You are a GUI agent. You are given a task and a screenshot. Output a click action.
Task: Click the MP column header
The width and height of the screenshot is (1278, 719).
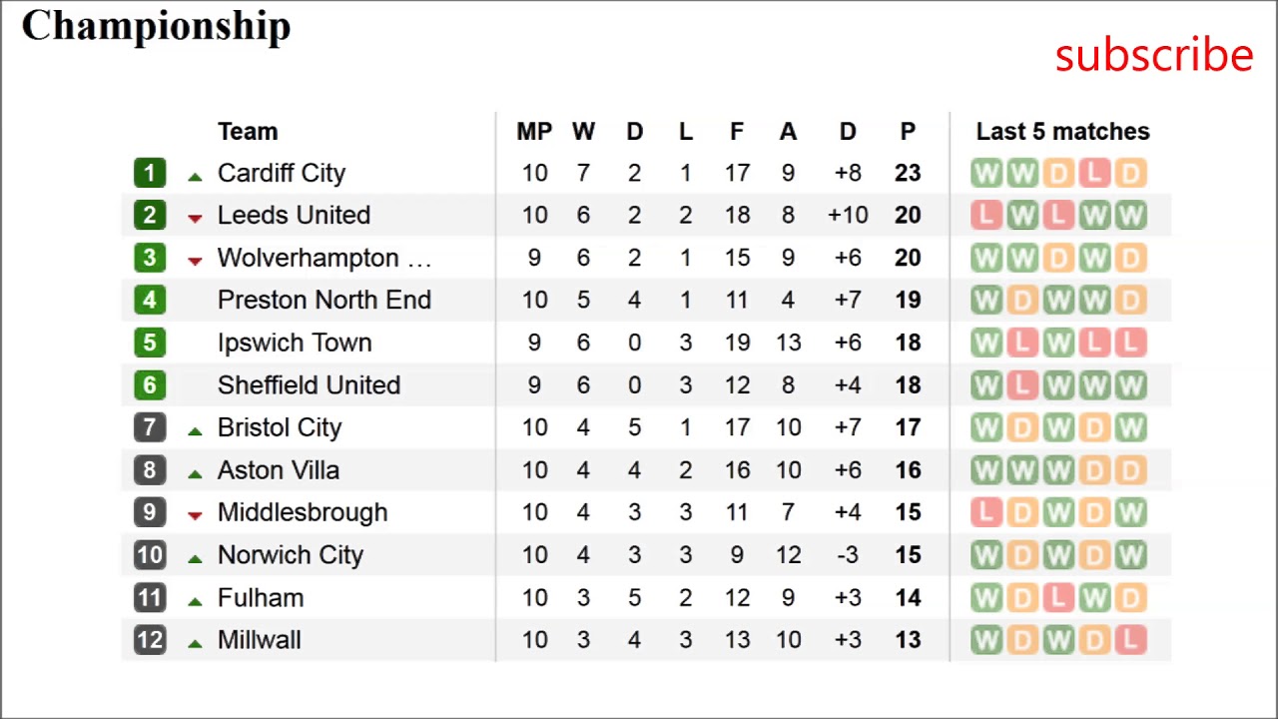[x=534, y=132]
